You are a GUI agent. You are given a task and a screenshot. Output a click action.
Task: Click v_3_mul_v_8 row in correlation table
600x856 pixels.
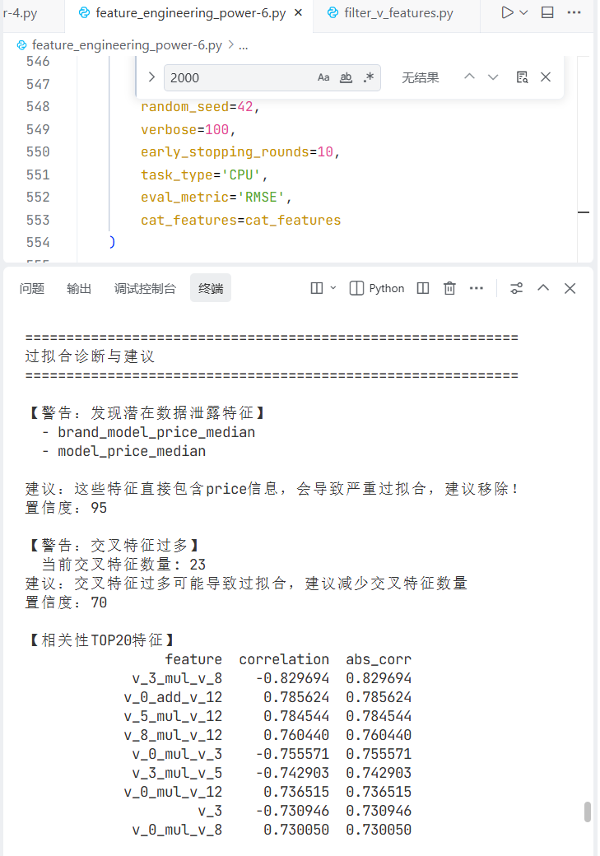click(272, 678)
